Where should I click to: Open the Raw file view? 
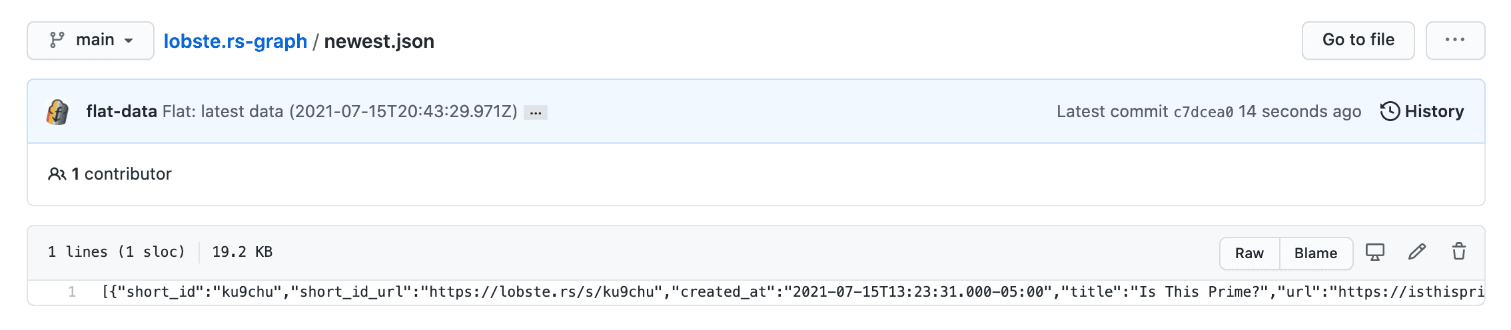(x=1249, y=253)
